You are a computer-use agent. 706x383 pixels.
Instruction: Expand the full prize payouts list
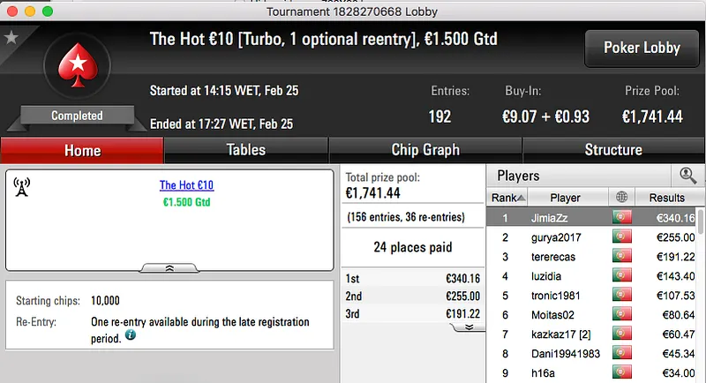[469, 327]
